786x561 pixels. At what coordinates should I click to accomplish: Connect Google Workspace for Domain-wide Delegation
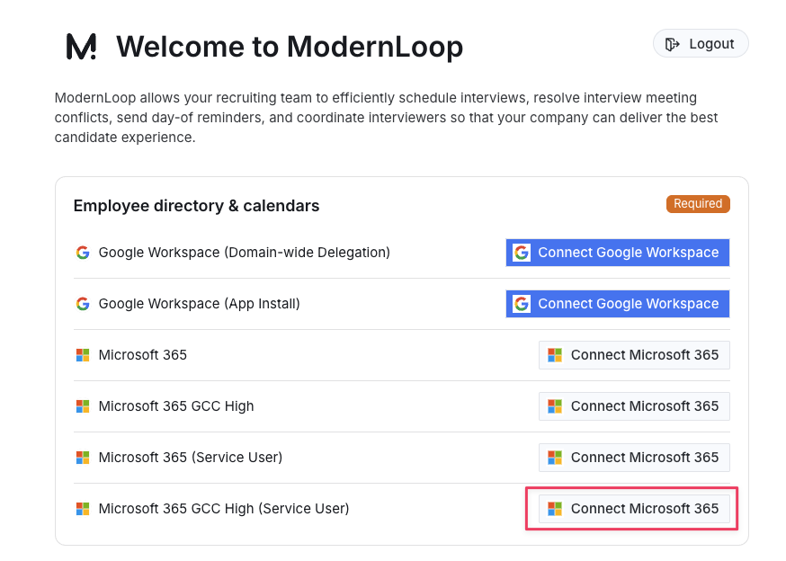coord(618,252)
